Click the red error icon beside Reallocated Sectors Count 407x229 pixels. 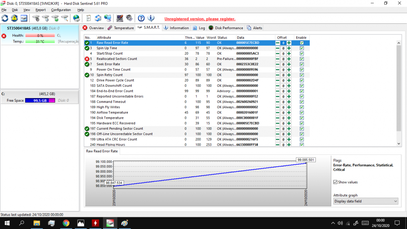tap(87, 59)
